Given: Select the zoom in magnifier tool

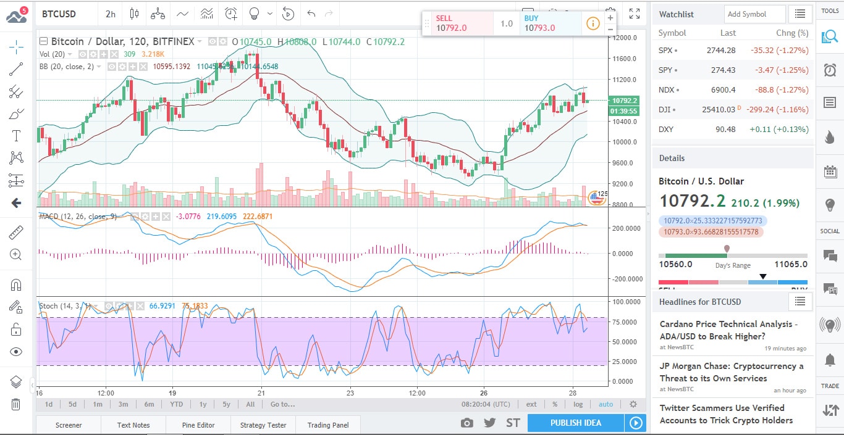Looking at the screenshot, I should pos(16,254).
